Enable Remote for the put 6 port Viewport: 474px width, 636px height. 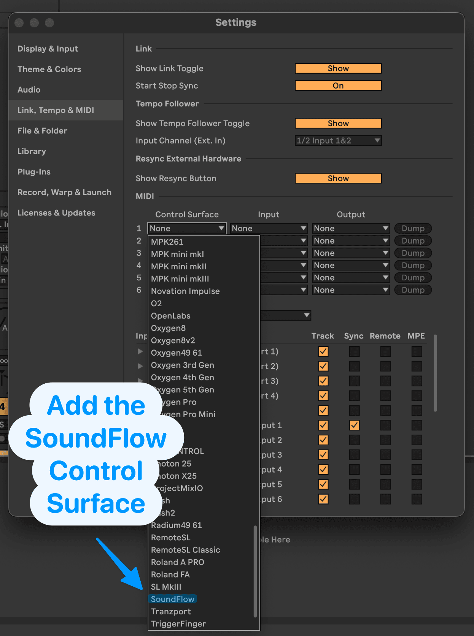coord(385,499)
